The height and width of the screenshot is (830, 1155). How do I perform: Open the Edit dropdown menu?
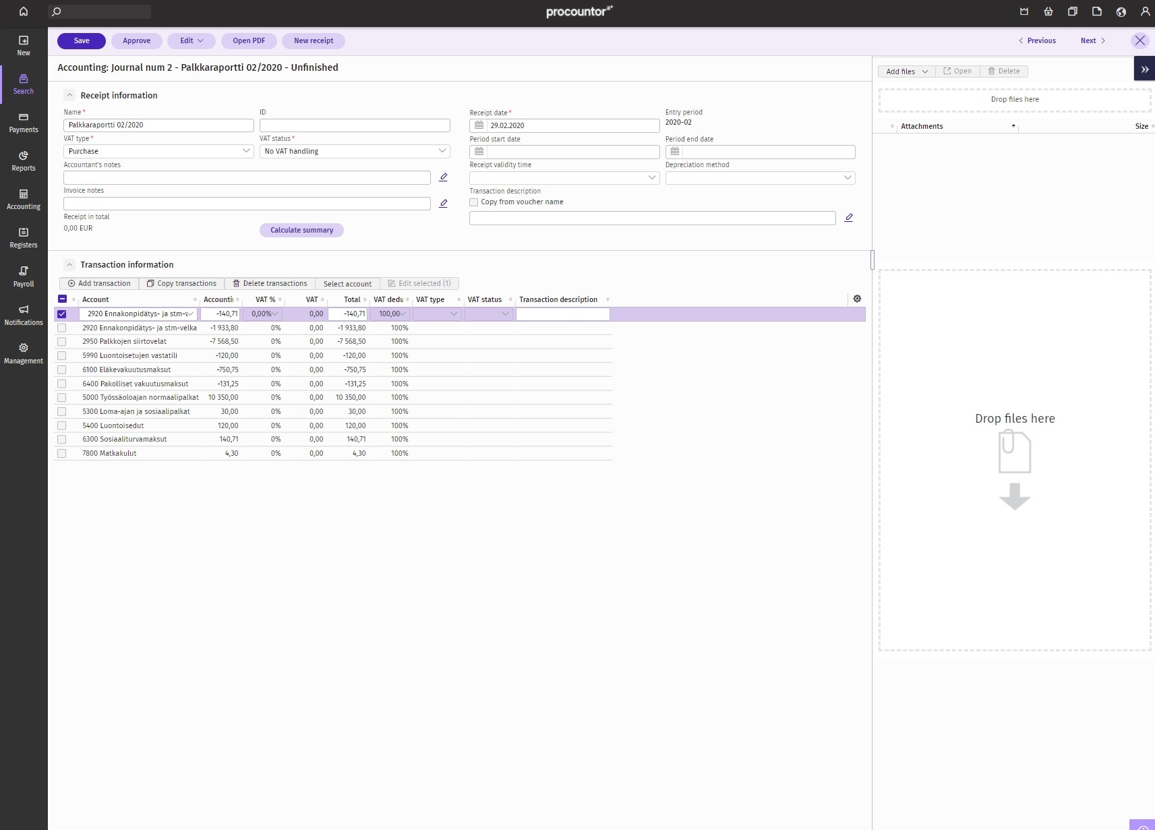click(191, 40)
